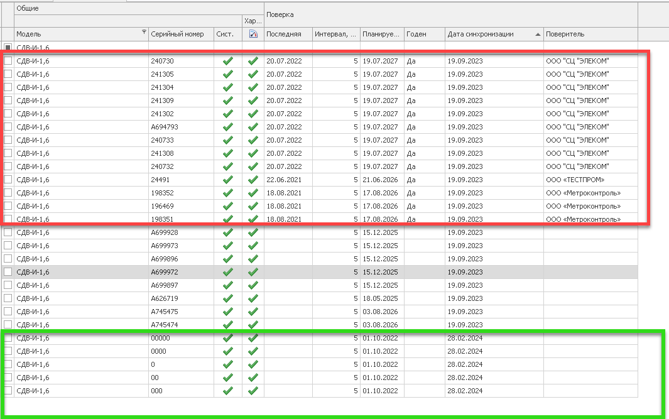Toggle the select-all checkbox in filter row
Image resolution: width=669 pixels, height=419 pixels.
pos(8,47)
